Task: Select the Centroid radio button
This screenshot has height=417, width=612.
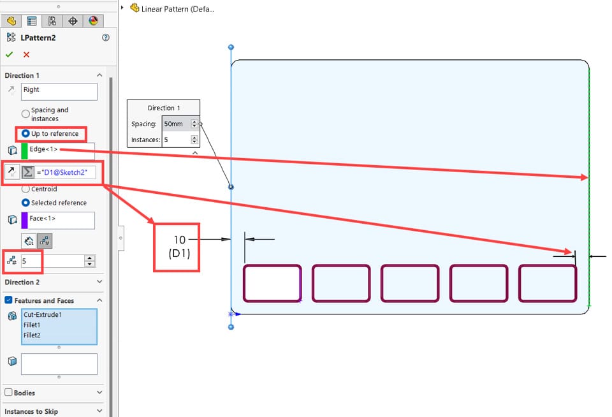Action: (25, 189)
